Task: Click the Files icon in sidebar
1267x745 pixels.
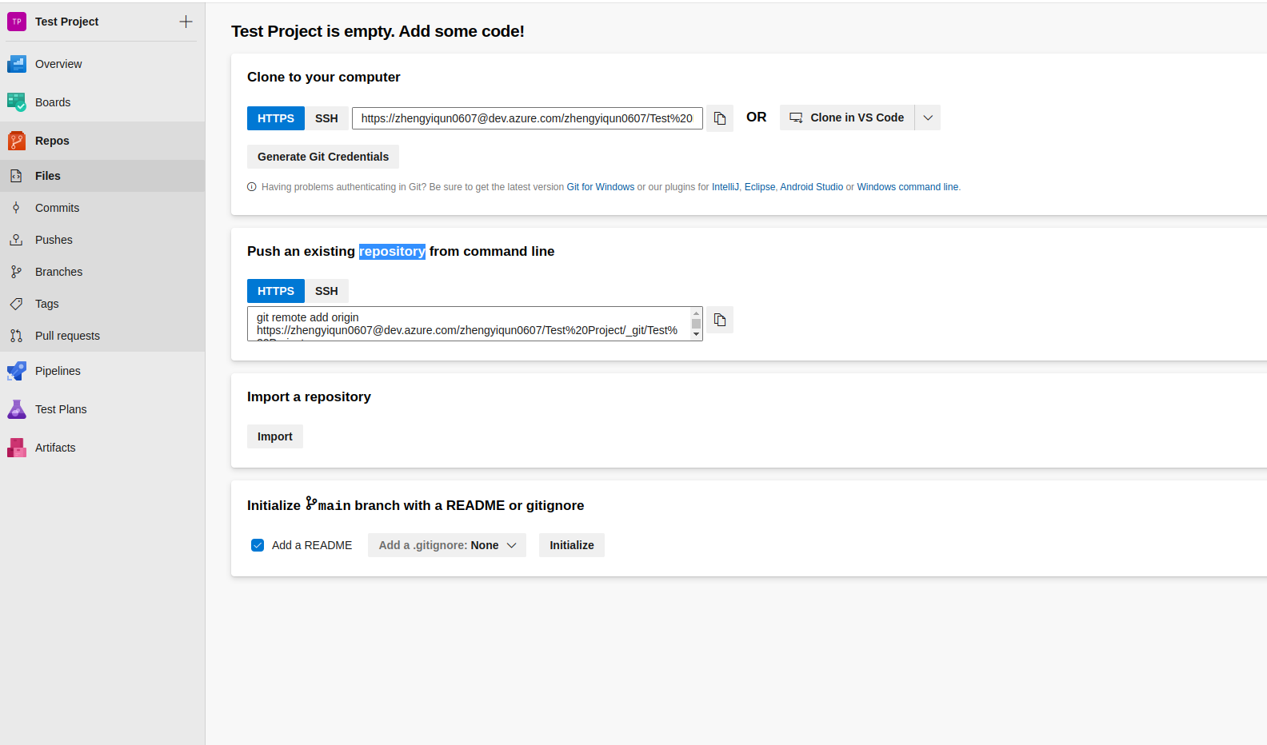Action: click(16, 176)
